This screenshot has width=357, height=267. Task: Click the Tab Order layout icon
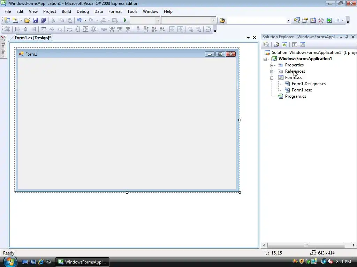(208, 29)
